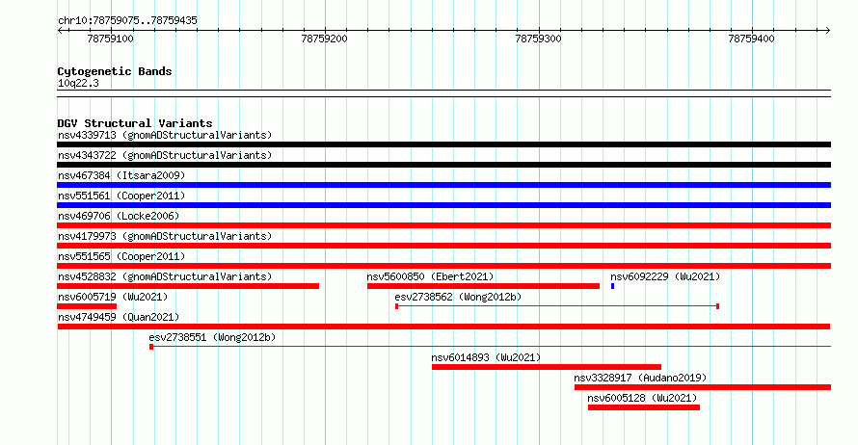Click the nsv5600850 (Ebert2021) label
Image resolution: width=858 pixels, height=445 pixels.
(430, 276)
